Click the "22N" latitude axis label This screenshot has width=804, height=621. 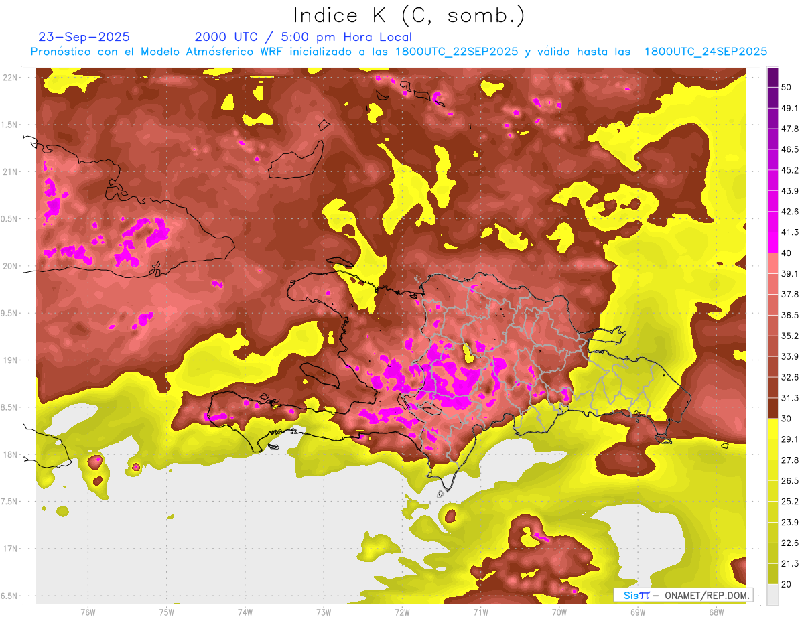click(9, 78)
